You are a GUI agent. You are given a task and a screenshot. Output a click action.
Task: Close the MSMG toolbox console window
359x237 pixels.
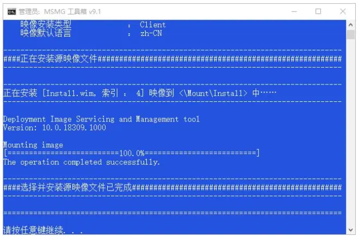pos(343,11)
